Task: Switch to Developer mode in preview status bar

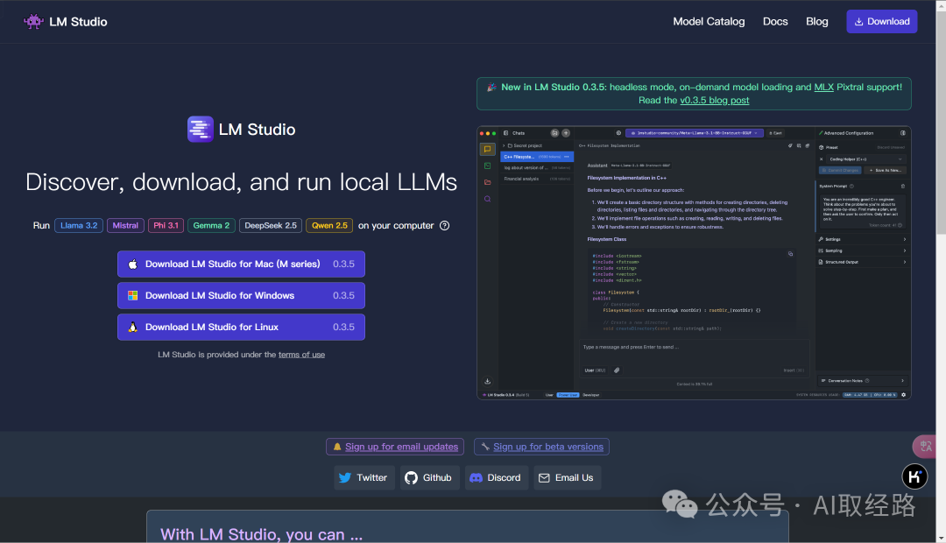Action: pyautogui.click(x=590, y=395)
